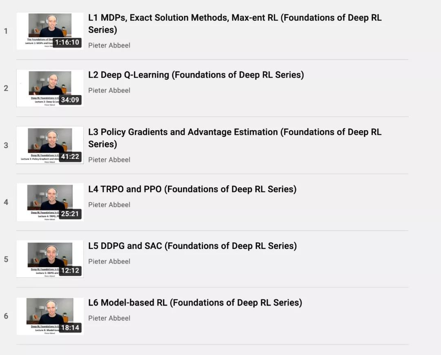Image resolution: width=441 pixels, height=355 pixels.
Task: Open the L3 Policy Gradients thumbnail
Action: pos(50,145)
